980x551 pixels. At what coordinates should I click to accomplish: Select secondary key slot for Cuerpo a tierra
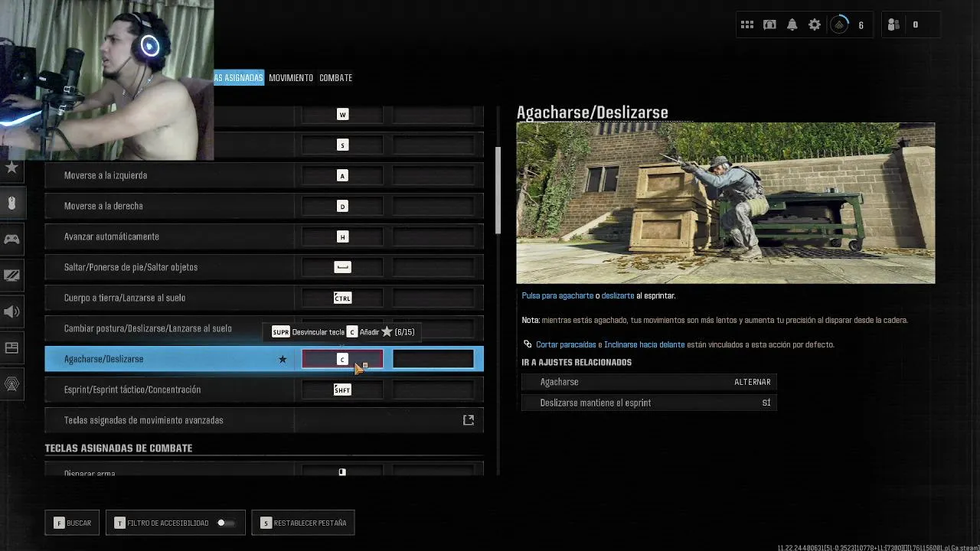click(433, 298)
